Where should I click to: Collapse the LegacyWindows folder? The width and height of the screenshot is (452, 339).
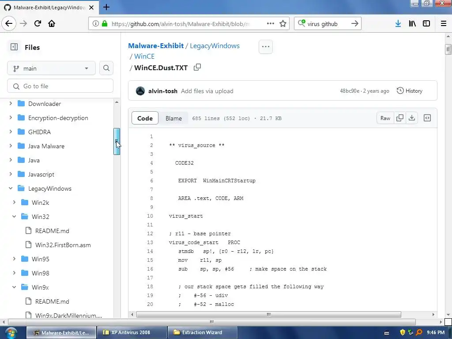[11, 188]
